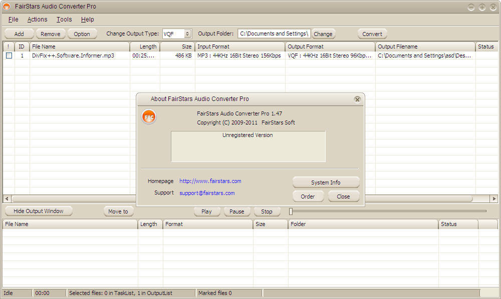Open the fairstars.com homepage link
This screenshot has height=299, width=501.
coord(210,181)
